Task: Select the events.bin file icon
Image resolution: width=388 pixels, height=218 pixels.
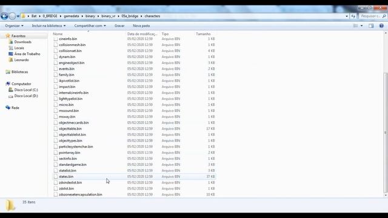Action: tap(56, 68)
